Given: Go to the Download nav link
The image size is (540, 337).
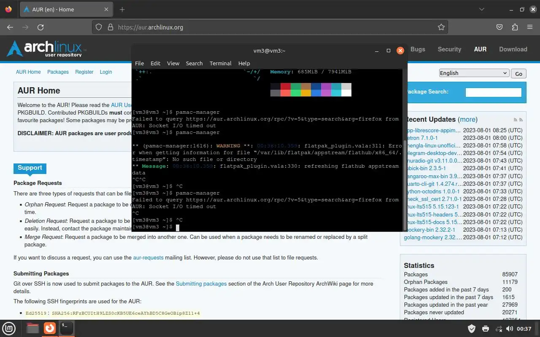Looking at the screenshot, I should tap(513, 49).
